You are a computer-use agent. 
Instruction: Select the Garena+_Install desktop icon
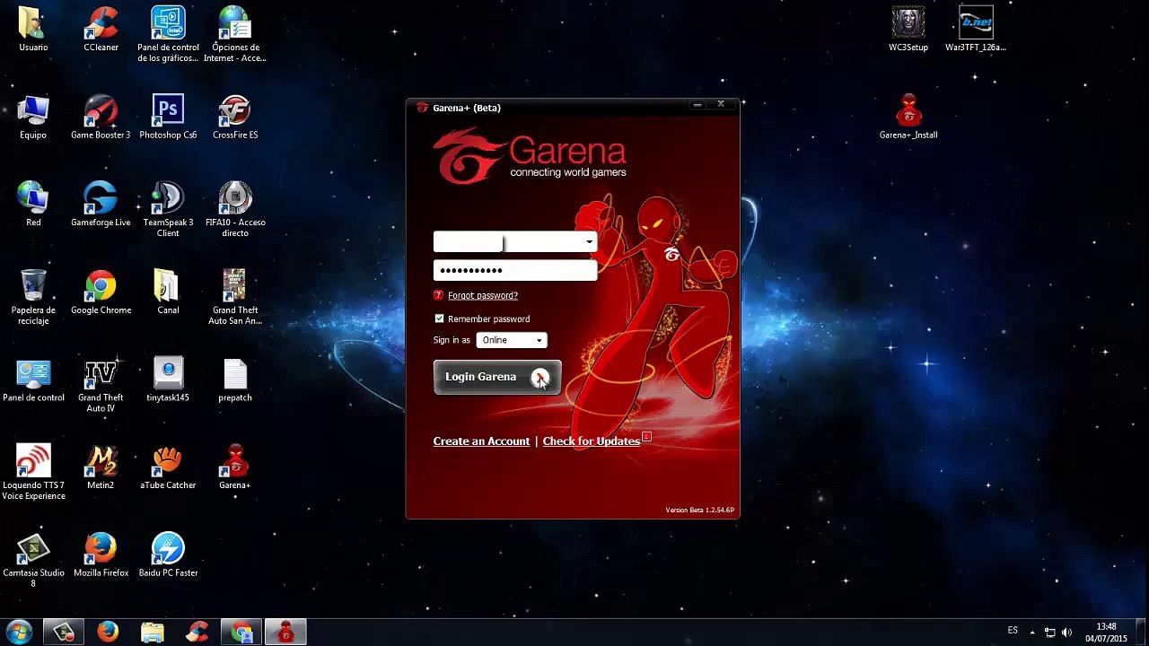click(908, 117)
